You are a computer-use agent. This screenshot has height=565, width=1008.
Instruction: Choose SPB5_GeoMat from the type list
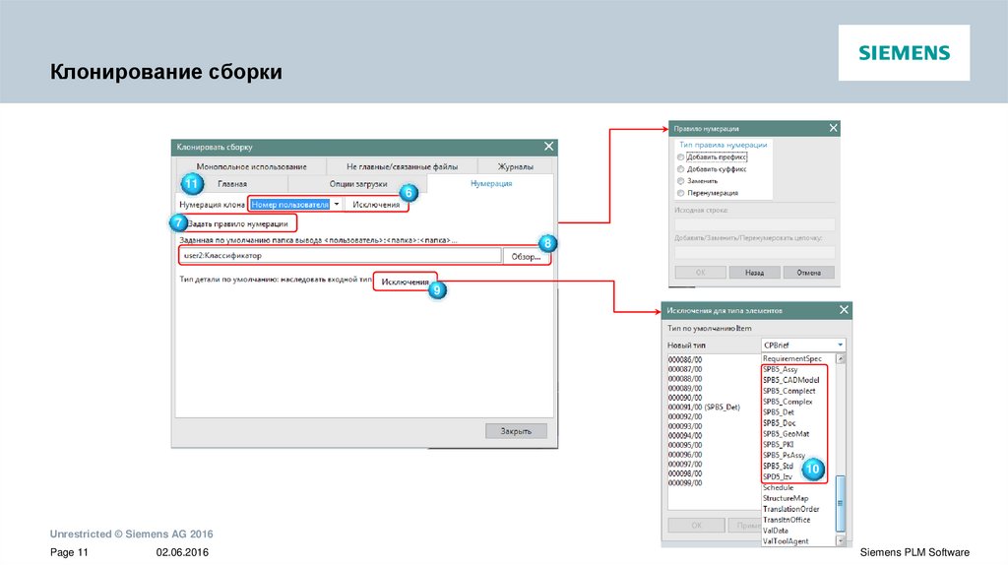click(x=786, y=434)
